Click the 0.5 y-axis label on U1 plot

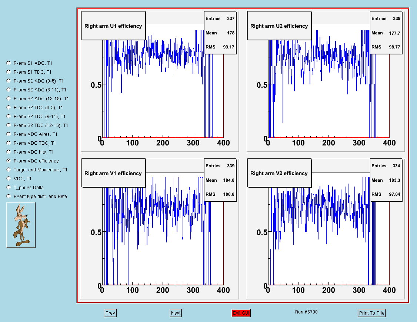(96, 85)
